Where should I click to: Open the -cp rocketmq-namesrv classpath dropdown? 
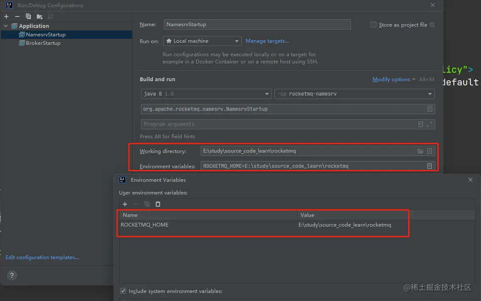click(x=354, y=94)
